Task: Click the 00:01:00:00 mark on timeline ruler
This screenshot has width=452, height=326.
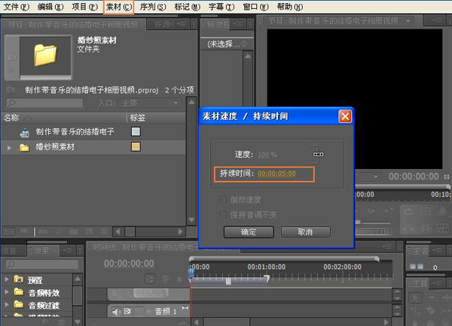Action: click(x=267, y=267)
